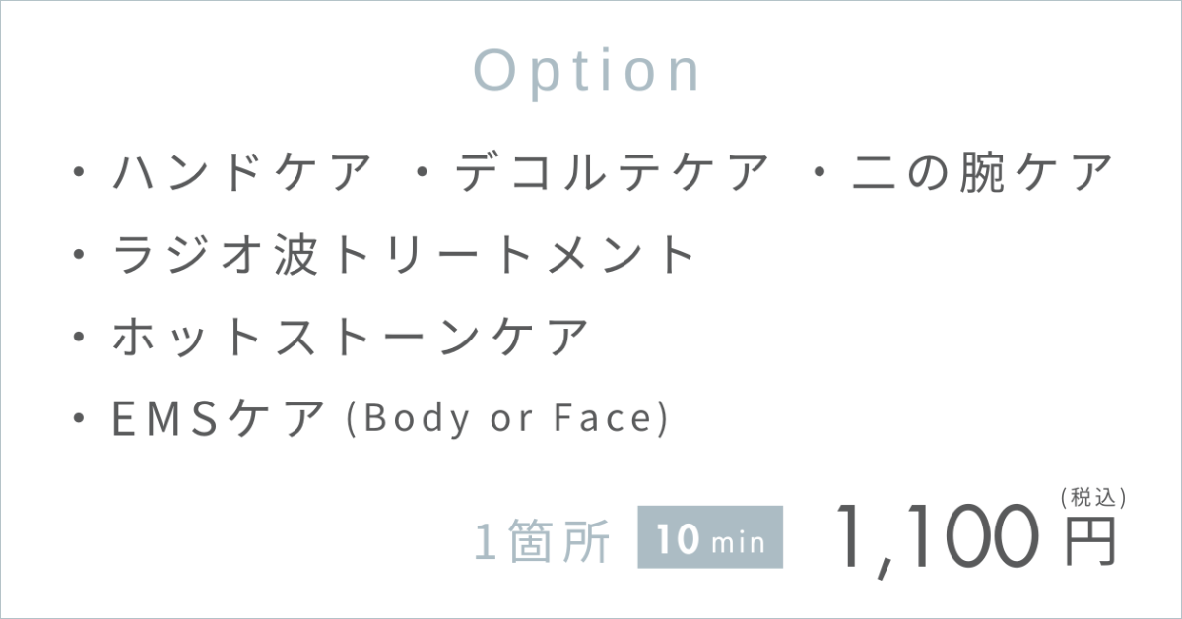Click the Option heading
The height and width of the screenshot is (619, 1182).
[589, 72]
